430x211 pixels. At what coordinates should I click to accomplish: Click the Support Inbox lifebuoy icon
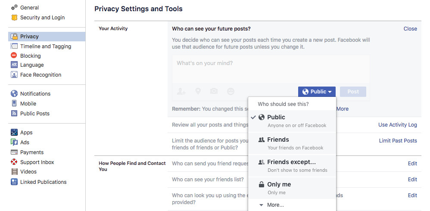(x=14, y=161)
